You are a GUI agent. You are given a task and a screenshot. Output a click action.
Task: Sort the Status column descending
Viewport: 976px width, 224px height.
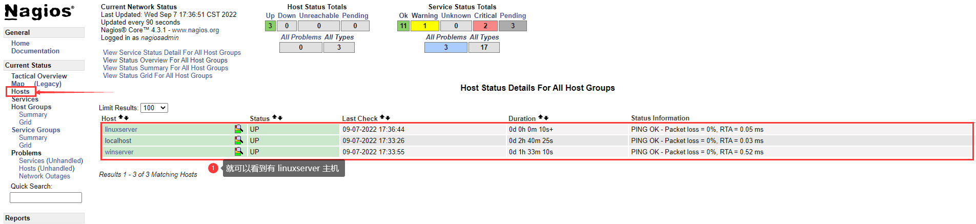tap(280, 118)
